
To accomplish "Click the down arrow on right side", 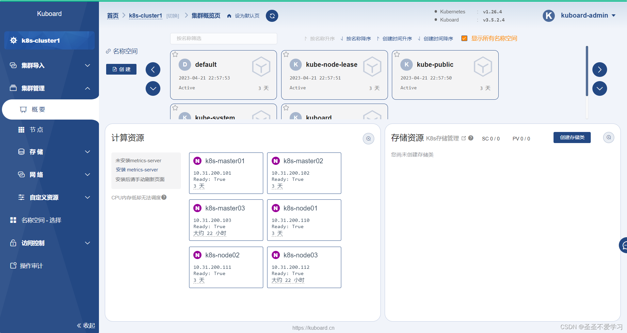I will pos(600,88).
